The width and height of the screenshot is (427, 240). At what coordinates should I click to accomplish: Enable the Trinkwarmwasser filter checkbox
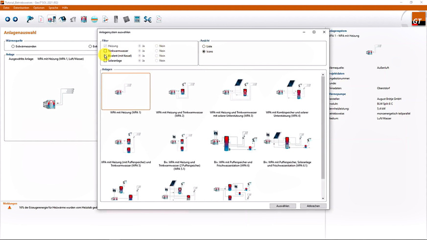tap(105, 51)
